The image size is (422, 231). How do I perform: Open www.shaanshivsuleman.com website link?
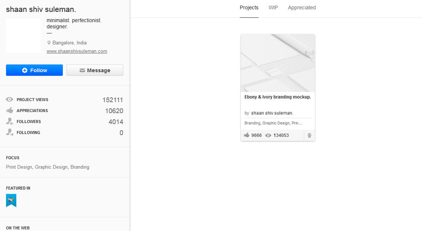tap(77, 51)
